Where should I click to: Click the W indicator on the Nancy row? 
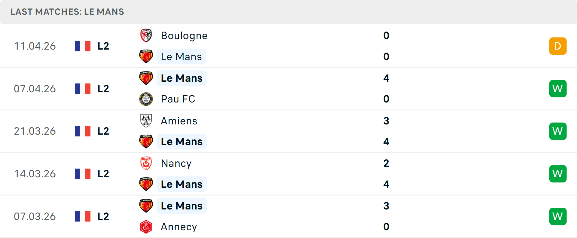coord(558,174)
